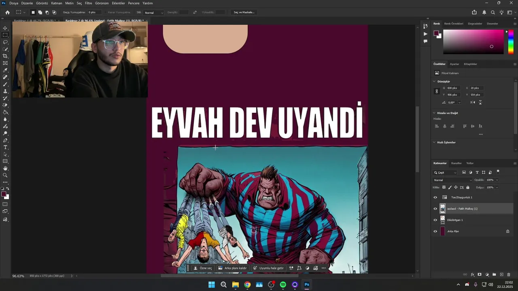Create a new layer group folder
Screen dimensions: 518x291
[494, 274]
